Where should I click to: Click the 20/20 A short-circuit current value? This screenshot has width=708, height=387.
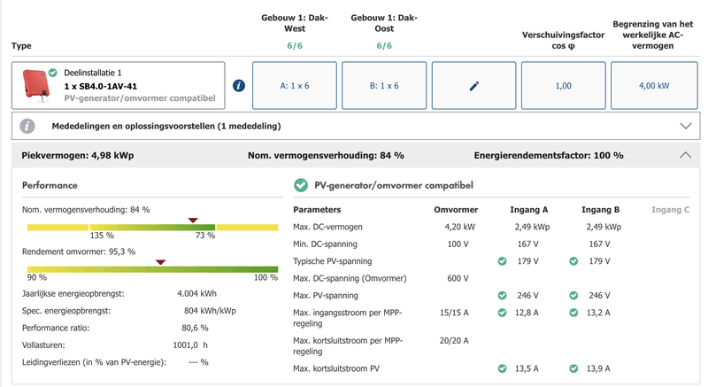454,340
